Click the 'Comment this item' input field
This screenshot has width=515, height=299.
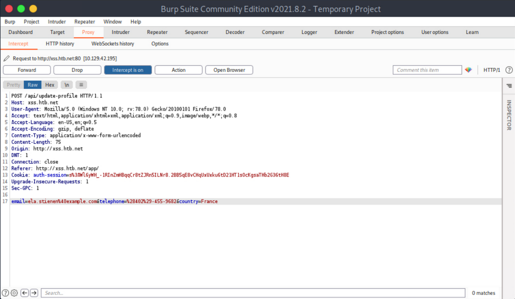pyautogui.click(x=427, y=70)
